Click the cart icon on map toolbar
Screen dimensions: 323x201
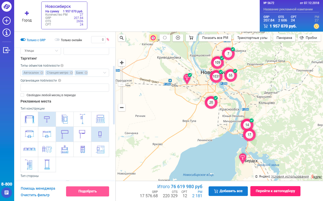[191, 38]
